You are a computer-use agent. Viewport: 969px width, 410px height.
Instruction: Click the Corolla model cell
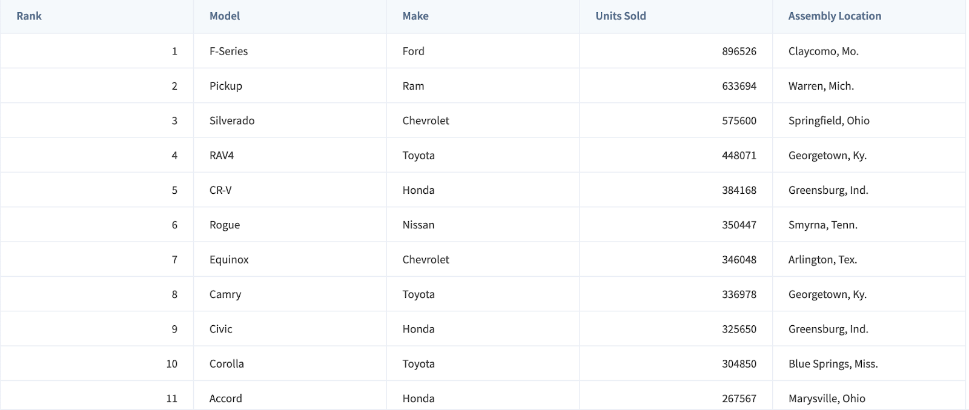(227, 364)
